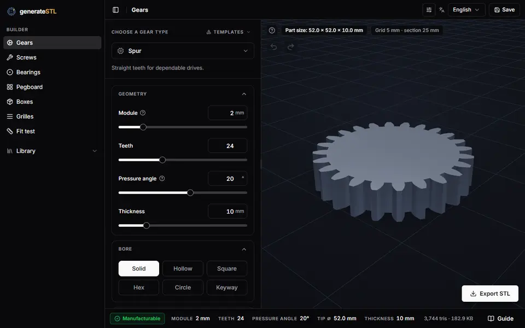Select the Hex bore option
This screenshot has width=525, height=328.
(x=138, y=287)
